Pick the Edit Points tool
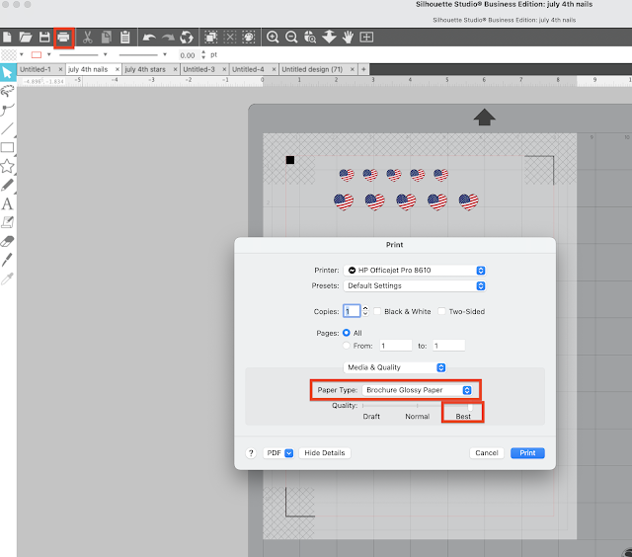The height and width of the screenshot is (557, 632). click(8, 110)
